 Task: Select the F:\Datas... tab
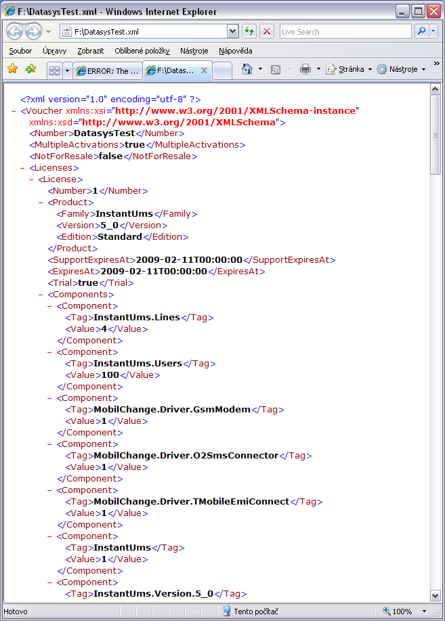171,70
